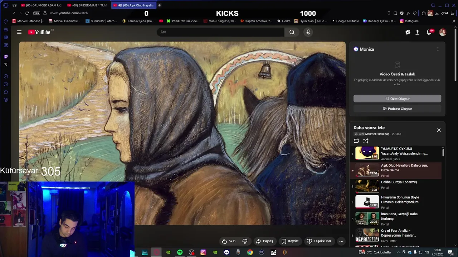Open Instagram app from the taskbar
Screen dimensions: 458x257
tap(203, 252)
